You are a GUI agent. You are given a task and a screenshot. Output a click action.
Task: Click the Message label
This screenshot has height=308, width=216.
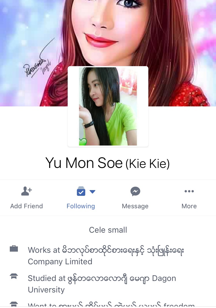click(135, 206)
